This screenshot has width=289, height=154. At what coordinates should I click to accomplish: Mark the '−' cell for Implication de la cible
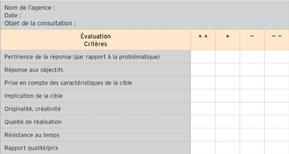(252, 96)
